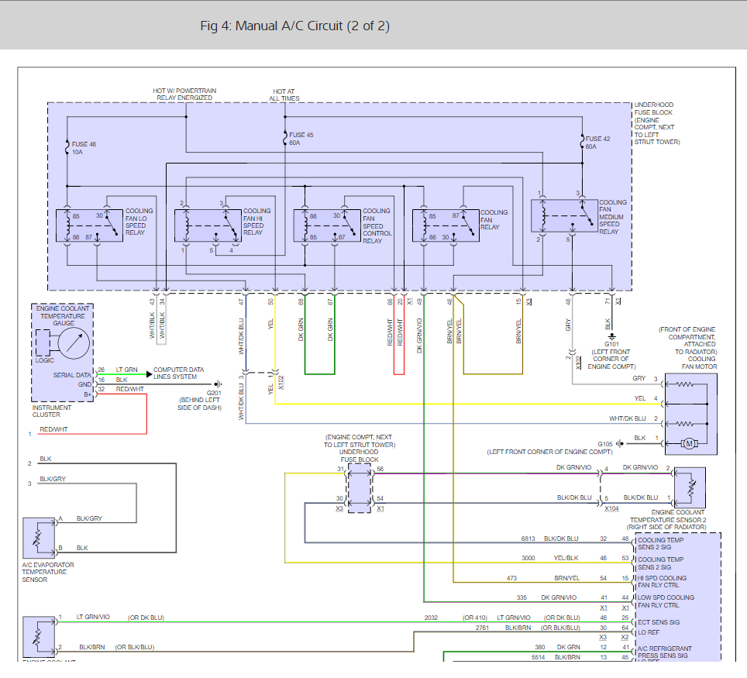Click the Cooling Fan Speed Control Relay symbol

click(326, 226)
